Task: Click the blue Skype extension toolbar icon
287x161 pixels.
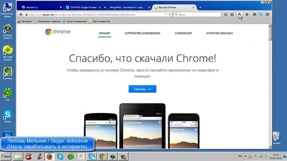Action: (261, 14)
